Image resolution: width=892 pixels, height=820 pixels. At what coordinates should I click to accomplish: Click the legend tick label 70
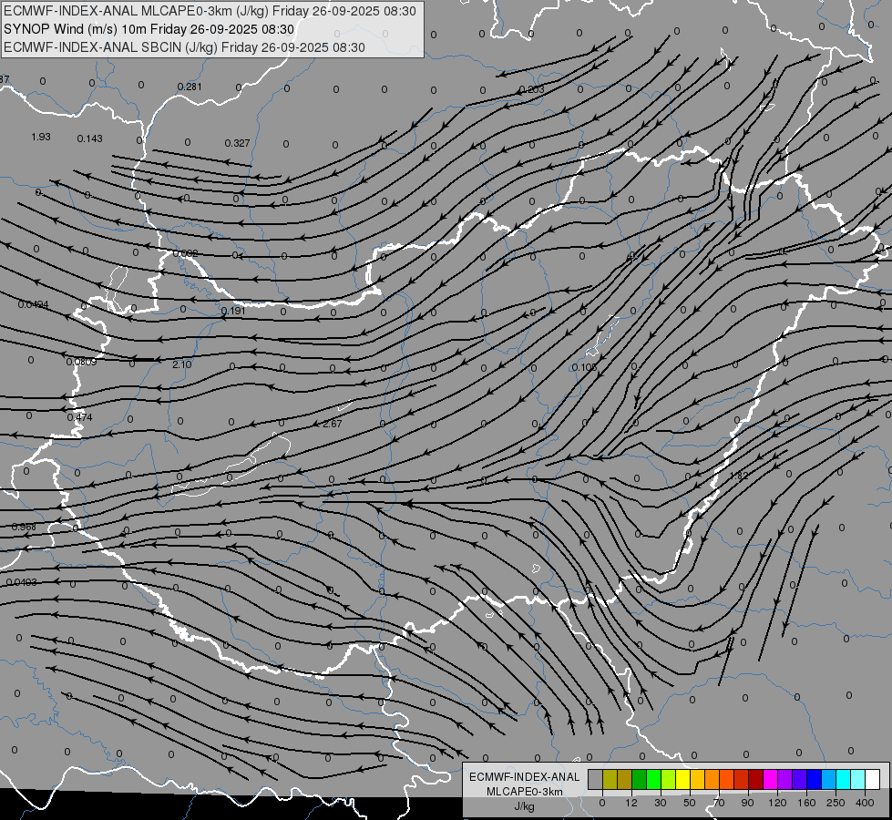pos(719,803)
